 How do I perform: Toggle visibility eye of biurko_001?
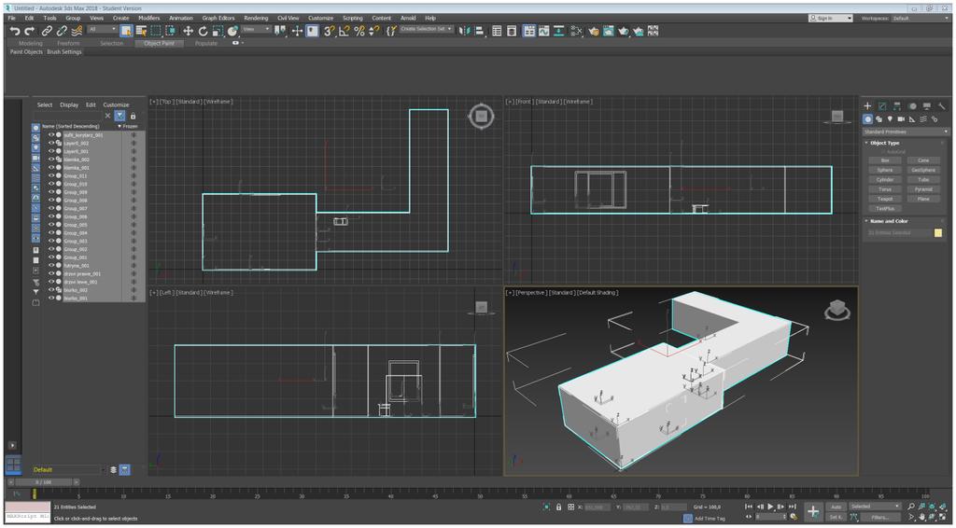(51, 299)
